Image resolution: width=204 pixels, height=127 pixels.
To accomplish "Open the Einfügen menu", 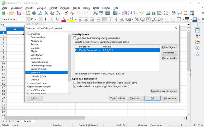I will point(41,8).
